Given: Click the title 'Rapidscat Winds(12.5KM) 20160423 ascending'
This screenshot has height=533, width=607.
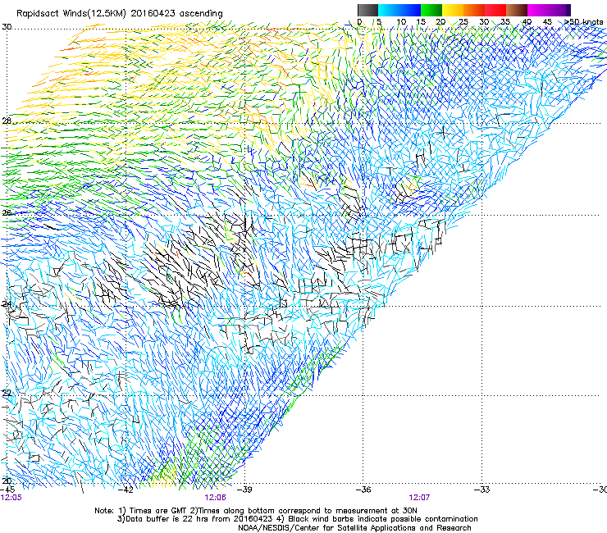Looking at the screenshot, I should click(120, 14).
